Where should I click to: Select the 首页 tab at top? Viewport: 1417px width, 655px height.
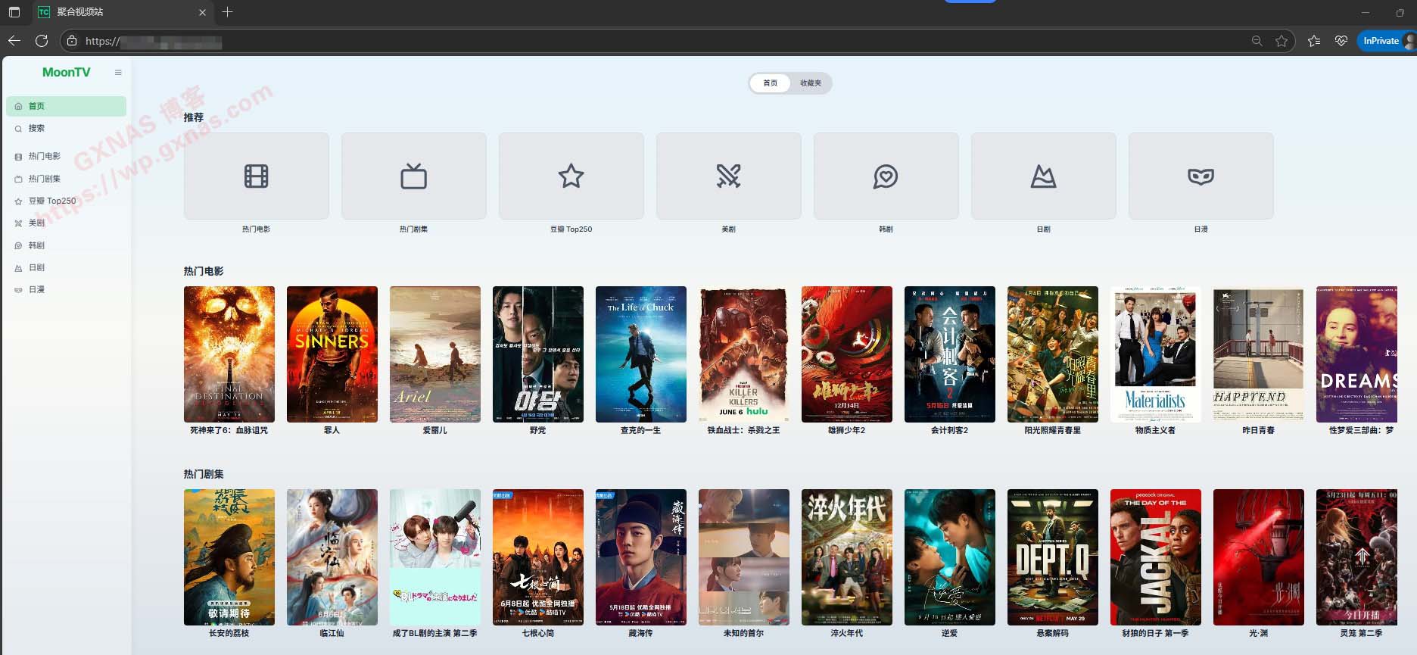[x=770, y=83]
